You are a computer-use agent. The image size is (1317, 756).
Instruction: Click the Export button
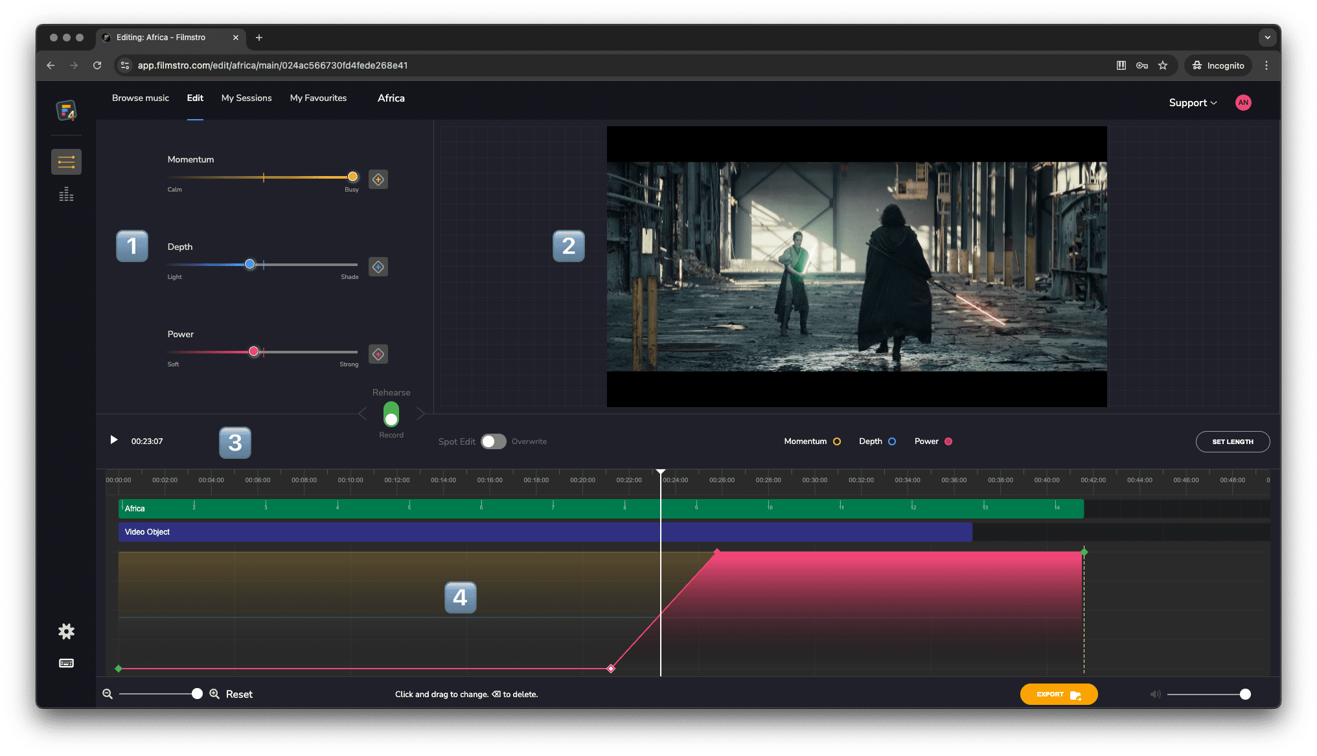click(1059, 694)
